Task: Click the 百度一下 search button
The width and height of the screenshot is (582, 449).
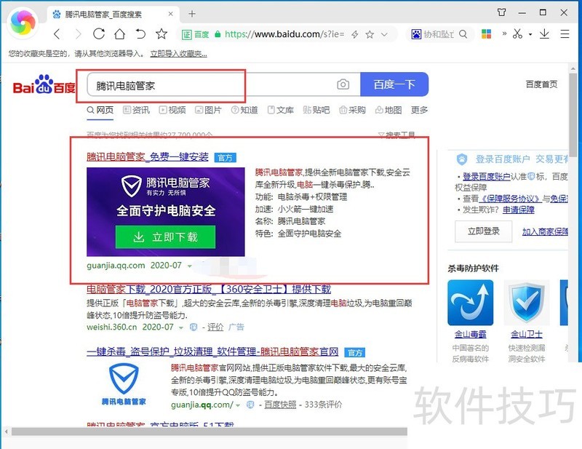Action: [394, 84]
